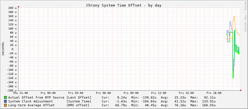
Task: Click the '-200 u' y-axis tick label
Action: point(11,90)
